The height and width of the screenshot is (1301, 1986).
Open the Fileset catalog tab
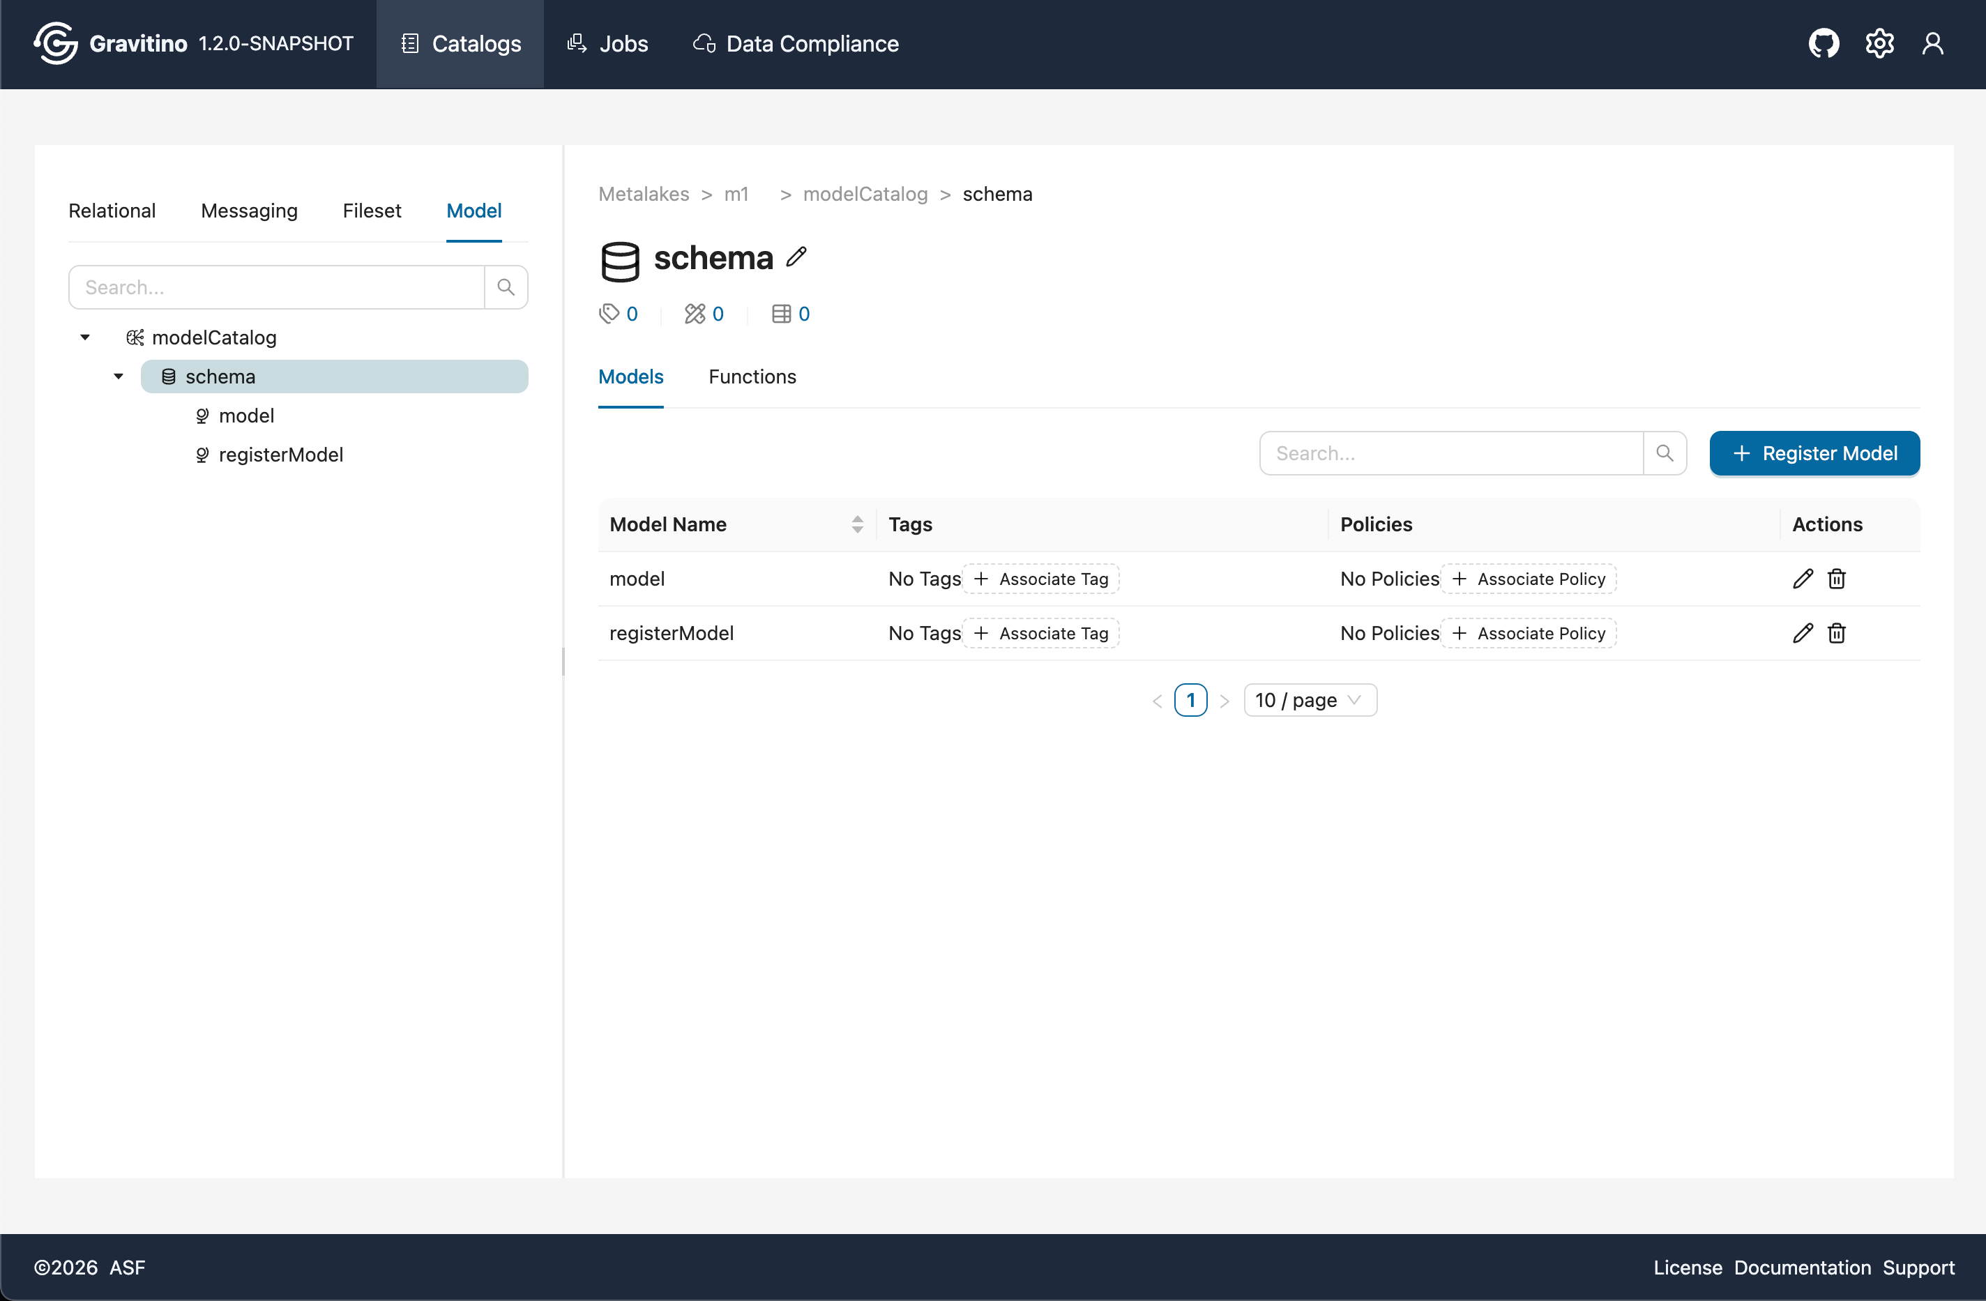pos(372,211)
